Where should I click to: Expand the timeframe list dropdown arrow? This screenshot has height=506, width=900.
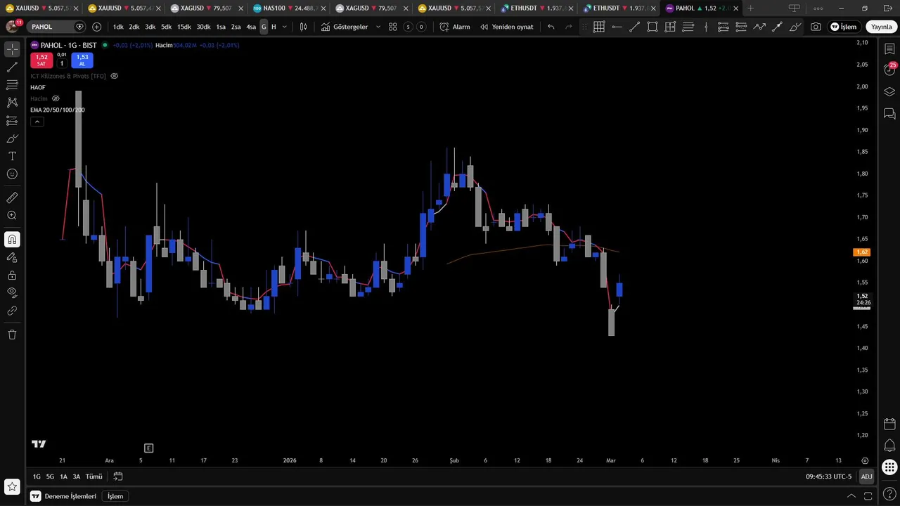(x=284, y=27)
